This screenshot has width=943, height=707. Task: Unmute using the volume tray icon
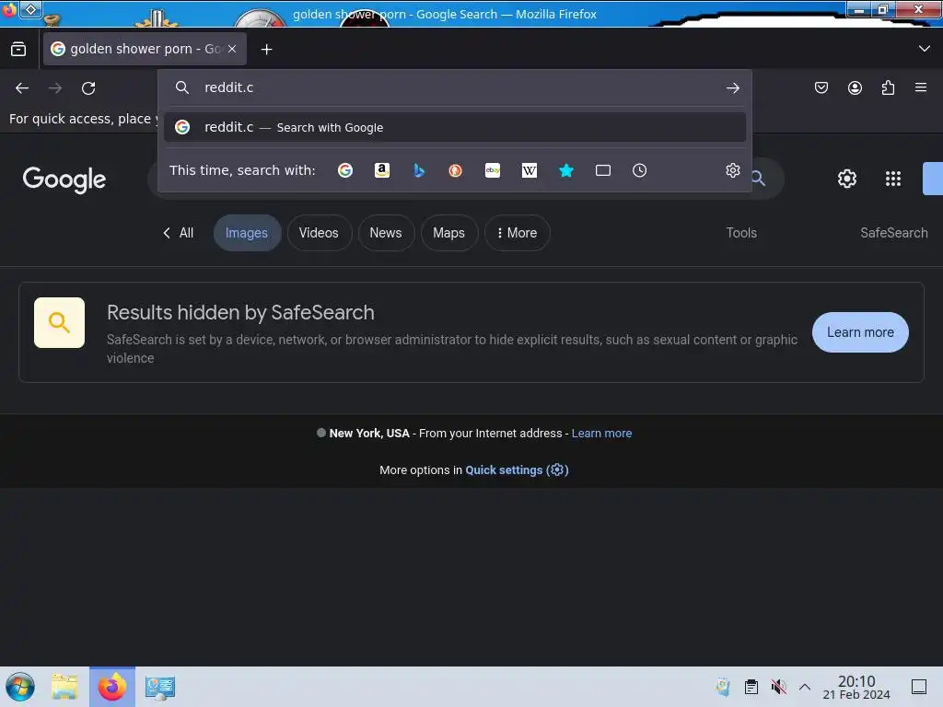click(x=779, y=687)
